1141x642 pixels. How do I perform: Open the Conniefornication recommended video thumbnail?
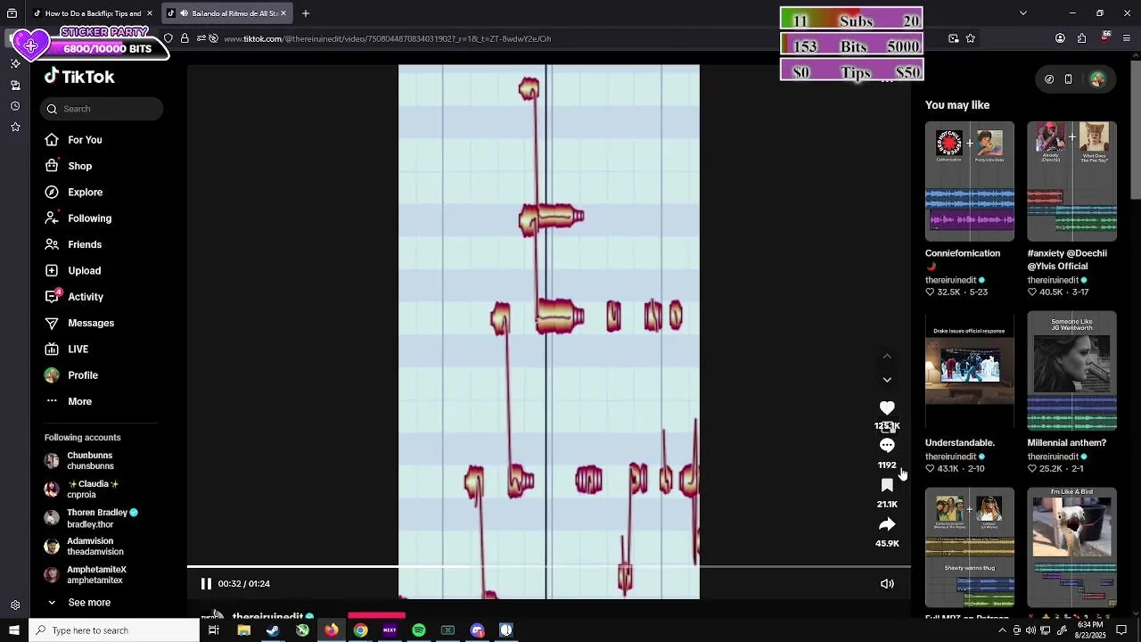click(x=969, y=181)
